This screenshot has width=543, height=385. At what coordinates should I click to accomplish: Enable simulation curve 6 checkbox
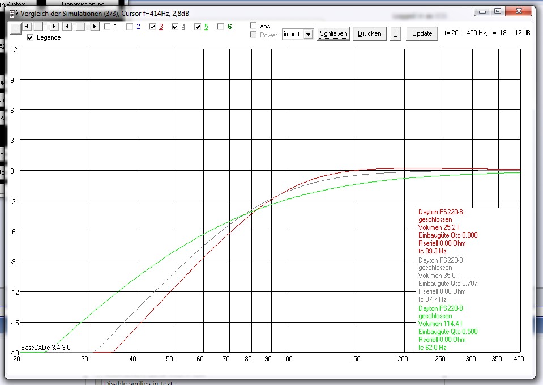coord(220,27)
